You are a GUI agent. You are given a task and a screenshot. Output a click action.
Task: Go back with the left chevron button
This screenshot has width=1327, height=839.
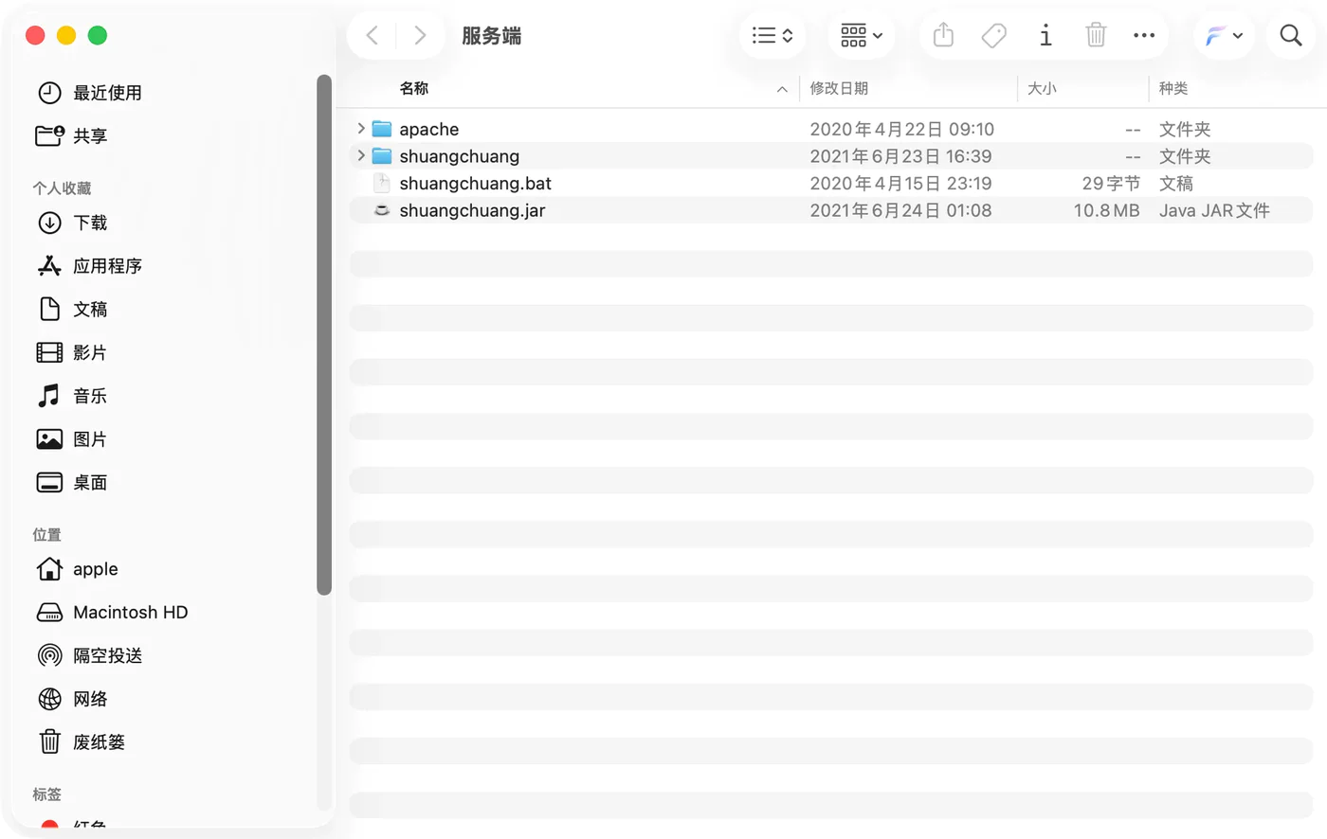[x=373, y=36]
